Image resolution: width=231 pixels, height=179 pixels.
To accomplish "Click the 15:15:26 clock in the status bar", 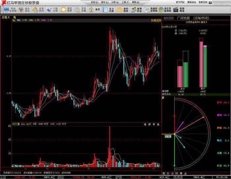I will [222, 177].
